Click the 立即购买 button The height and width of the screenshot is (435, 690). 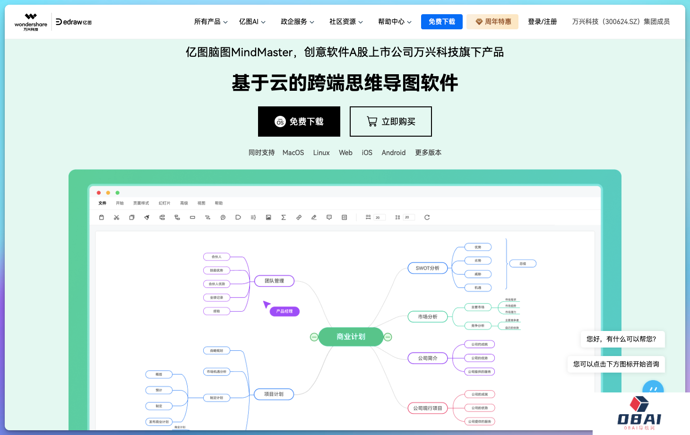(391, 122)
